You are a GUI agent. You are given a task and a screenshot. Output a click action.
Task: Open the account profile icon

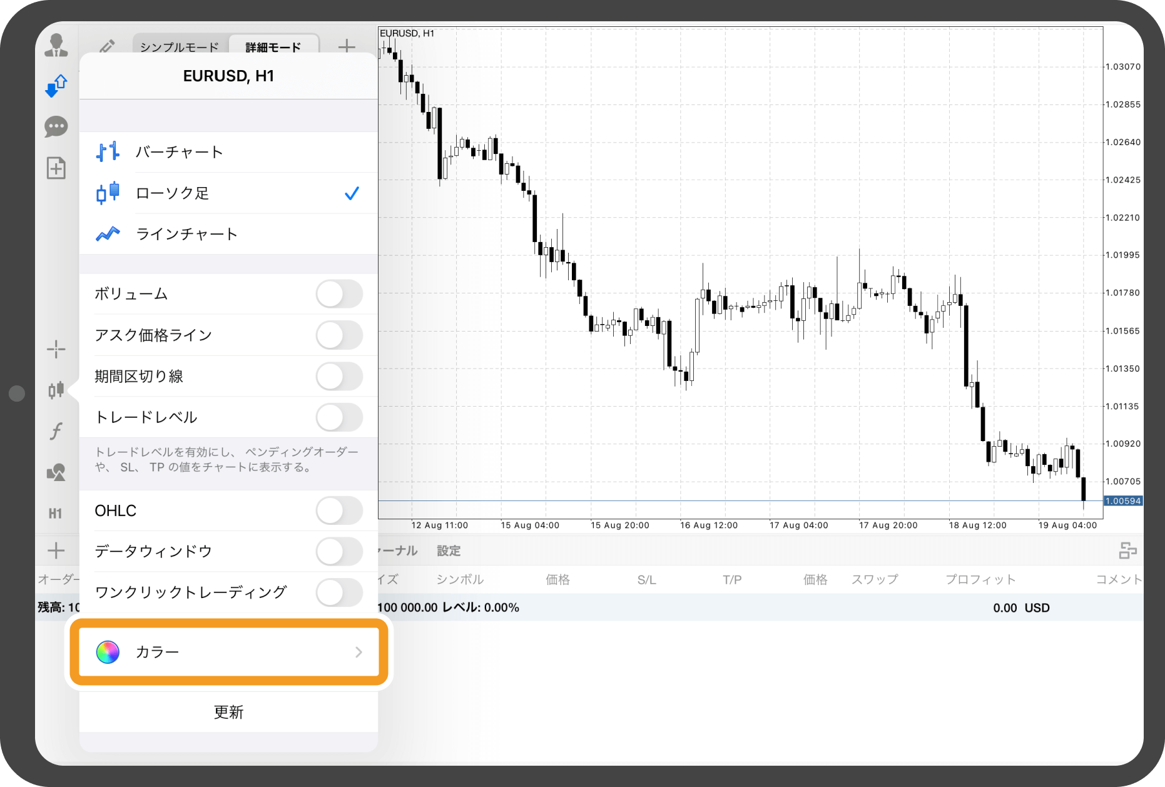click(x=56, y=46)
